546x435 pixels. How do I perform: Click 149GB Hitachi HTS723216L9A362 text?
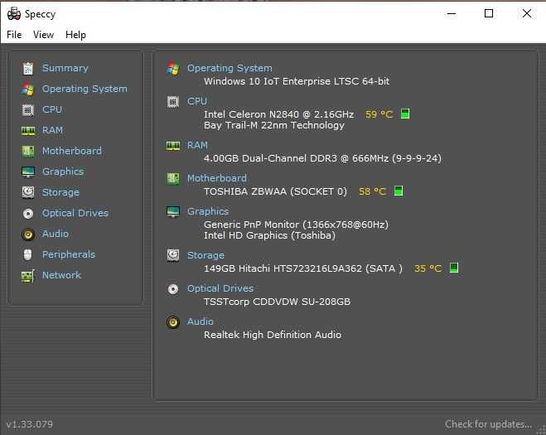[303, 268]
